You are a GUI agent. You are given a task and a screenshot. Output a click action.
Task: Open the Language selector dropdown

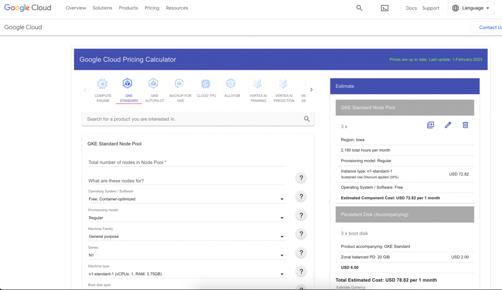[x=471, y=8]
